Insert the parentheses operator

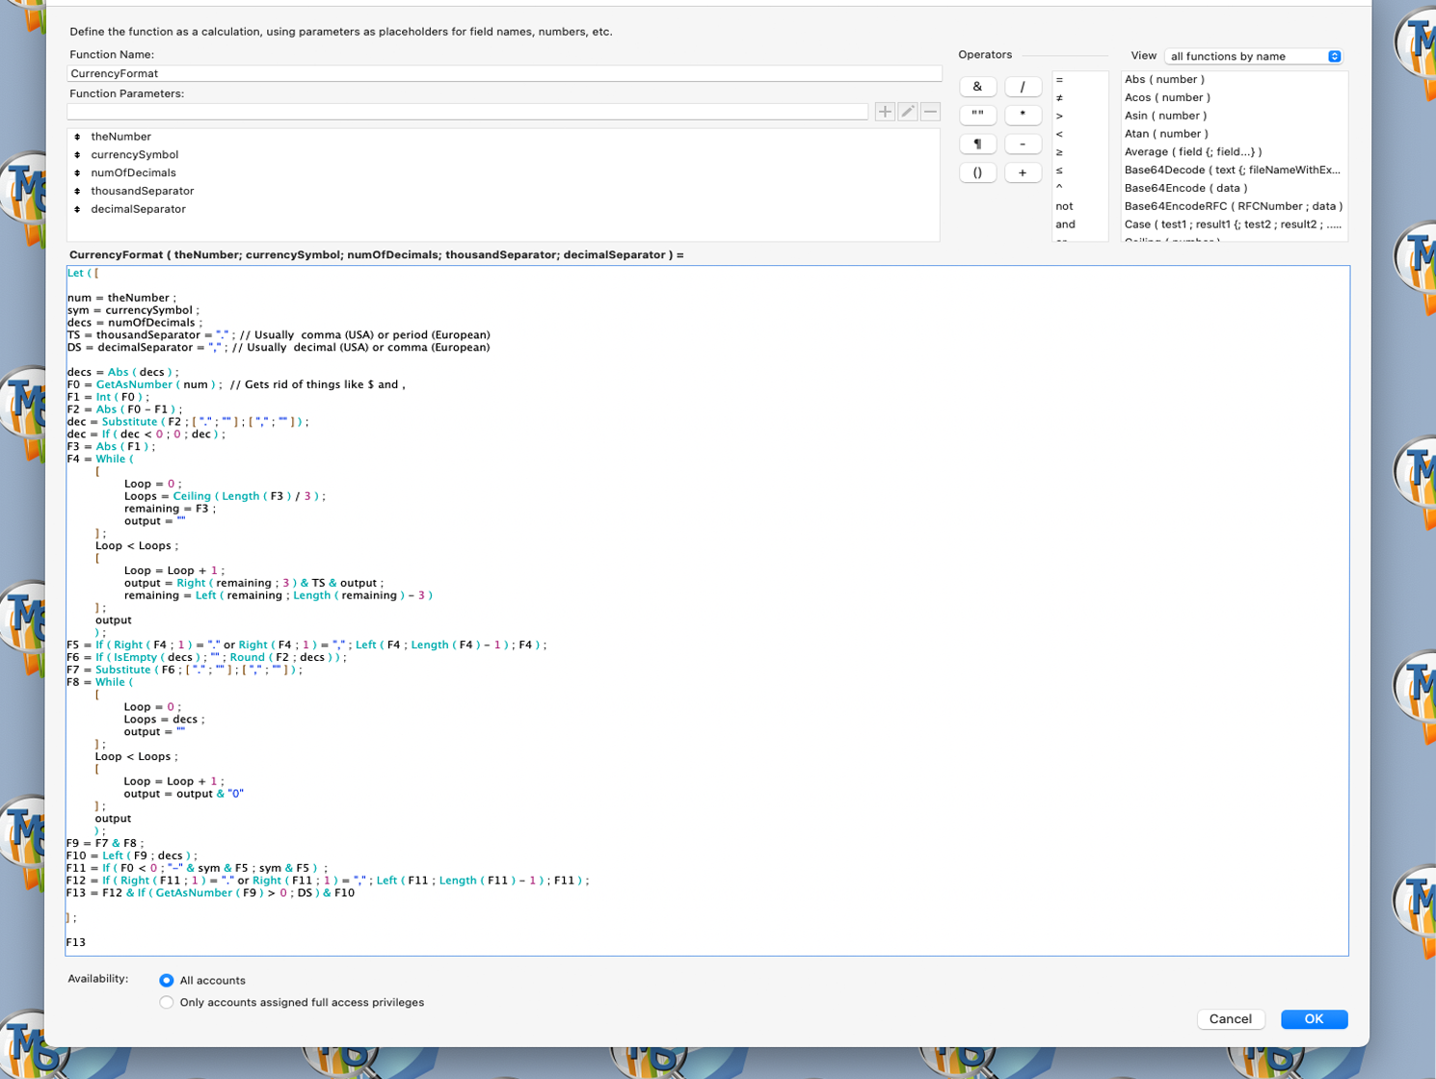coord(977,172)
